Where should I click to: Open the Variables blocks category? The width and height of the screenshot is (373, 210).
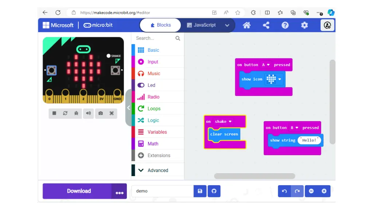click(x=158, y=132)
